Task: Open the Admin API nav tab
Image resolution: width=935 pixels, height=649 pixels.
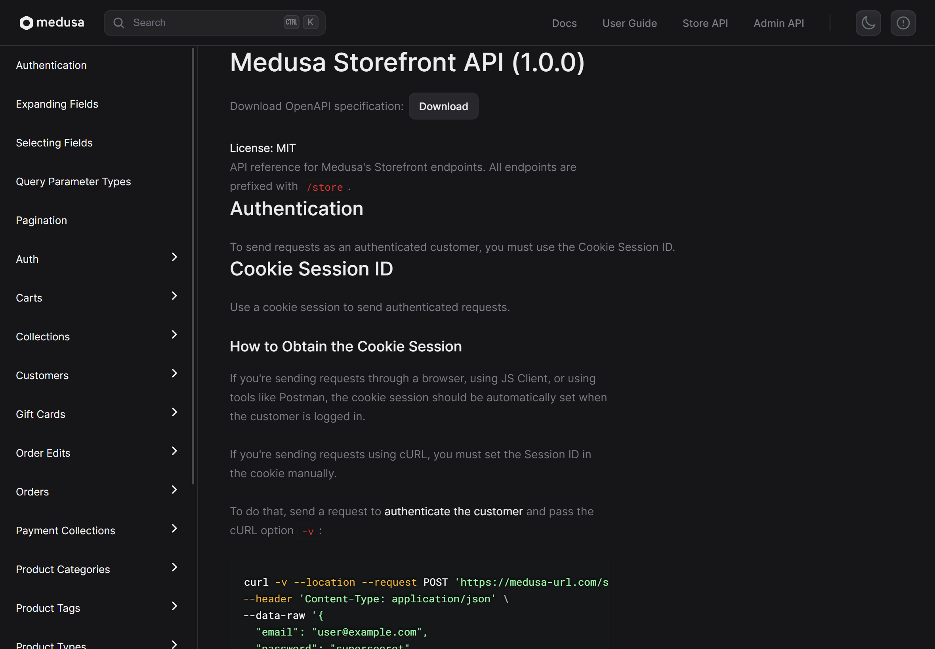Action: [x=778, y=23]
